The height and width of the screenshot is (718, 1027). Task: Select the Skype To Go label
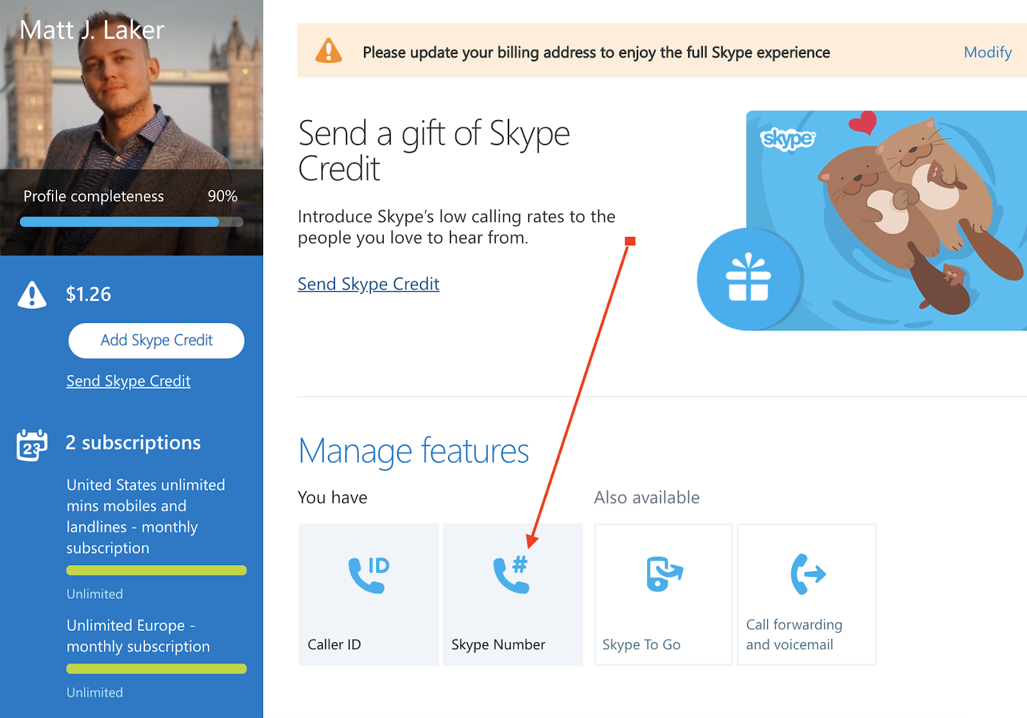[x=641, y=645]
